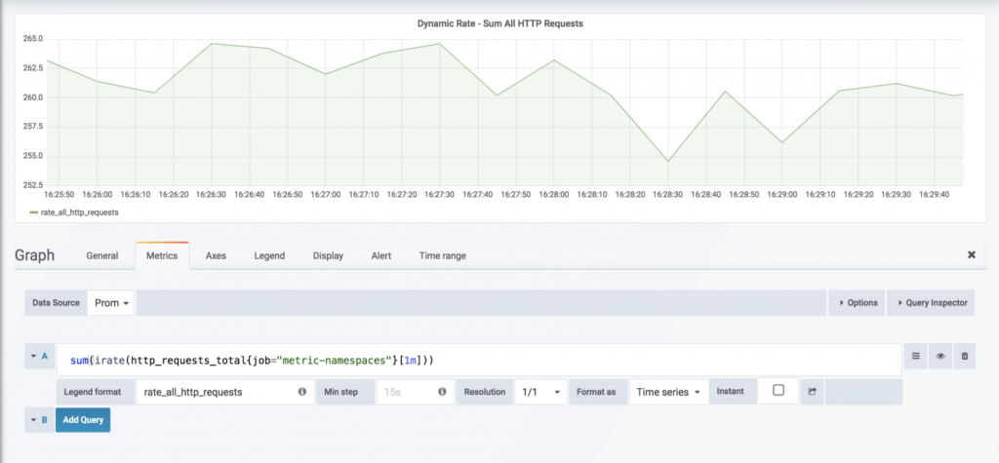Open the Resolution 1/1 dropdown
Screen dimensions: 999x463
539,392
